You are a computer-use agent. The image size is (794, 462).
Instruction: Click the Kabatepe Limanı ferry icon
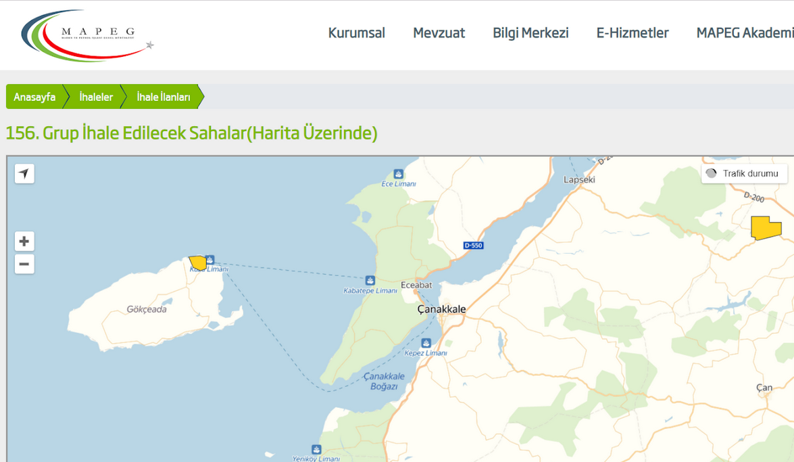pyautogui.click(x=370, y=280)
